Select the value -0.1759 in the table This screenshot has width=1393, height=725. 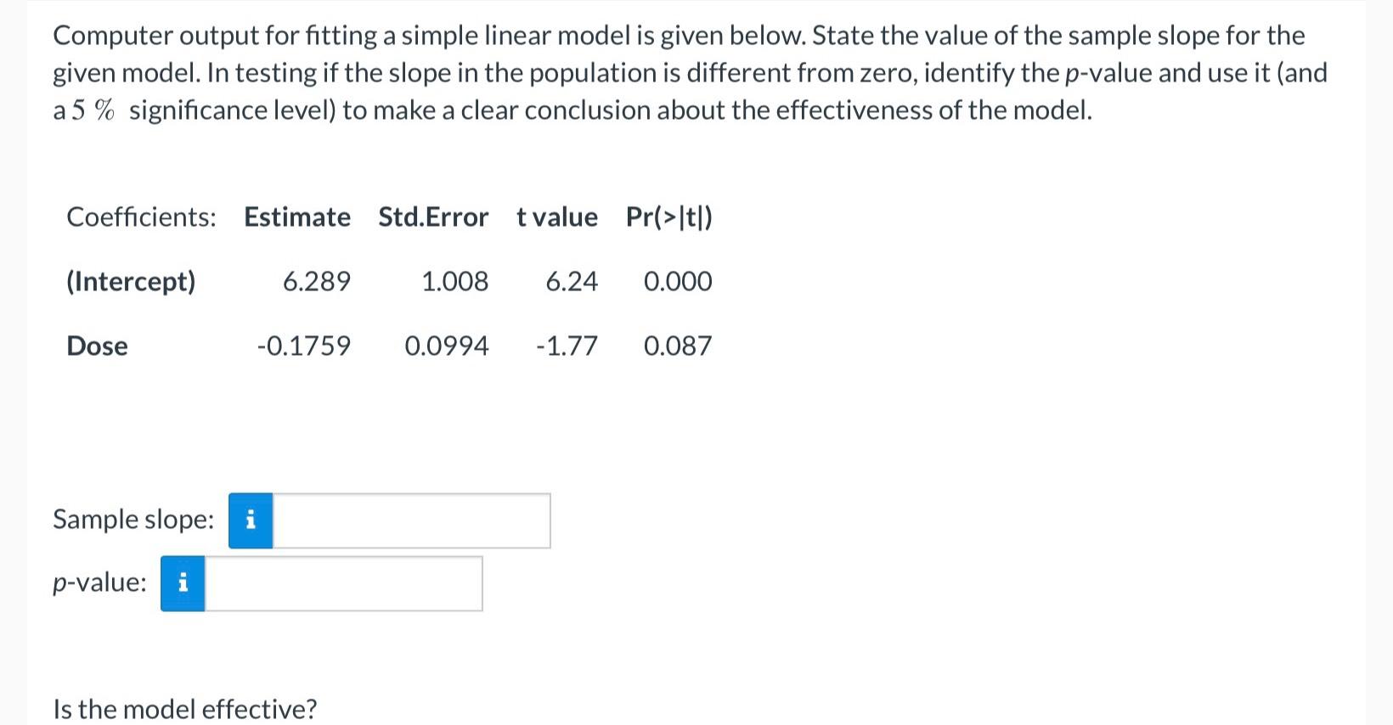[x=304, y=346]
